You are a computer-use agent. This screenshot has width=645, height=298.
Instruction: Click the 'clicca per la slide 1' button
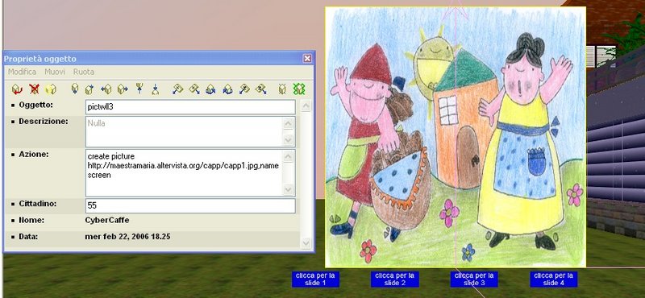pos(315,279)
